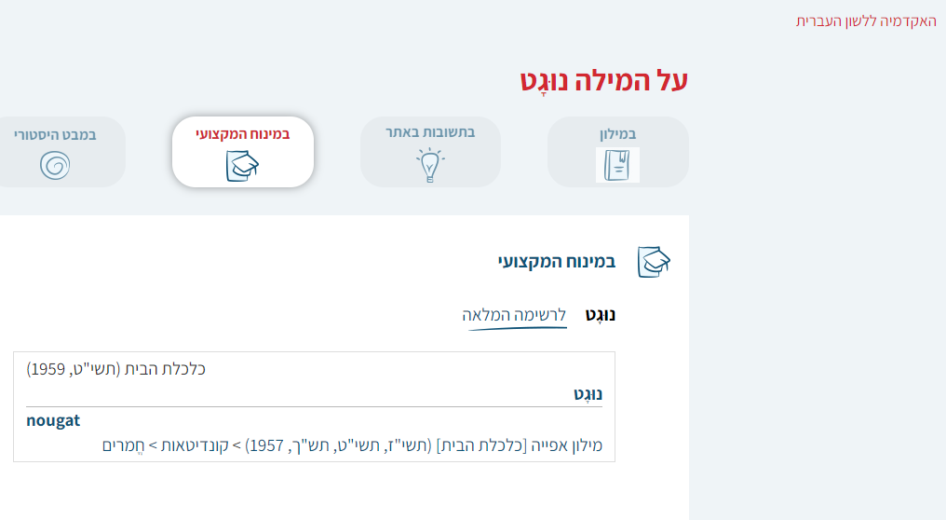
Task: Go to the במבט היסטורי tab label
Action: tap(55, 134)
